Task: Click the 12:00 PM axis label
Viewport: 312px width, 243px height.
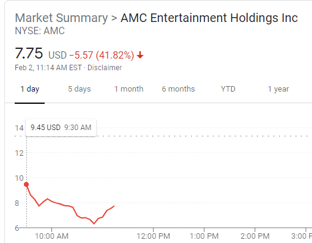Action: 153,236
